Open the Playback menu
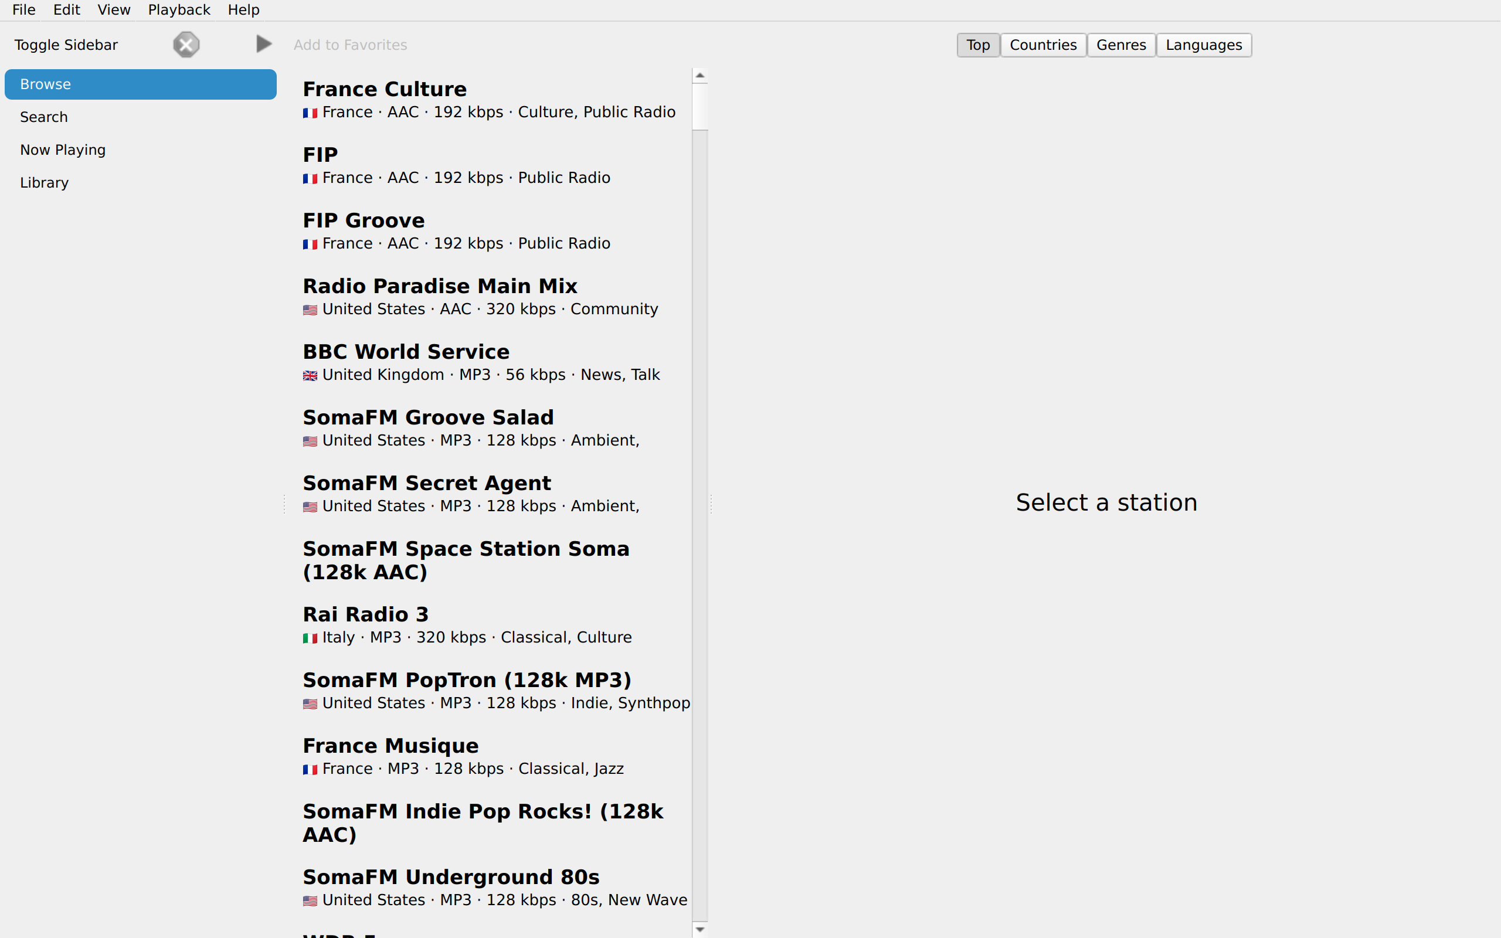Screen dimensions: 1501x938 [x=179, y=10]
